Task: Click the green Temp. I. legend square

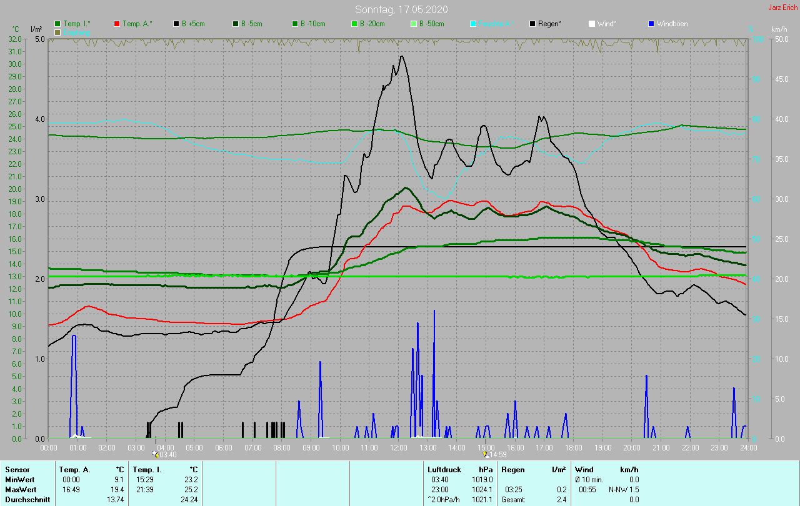Action: click(57, 24)
